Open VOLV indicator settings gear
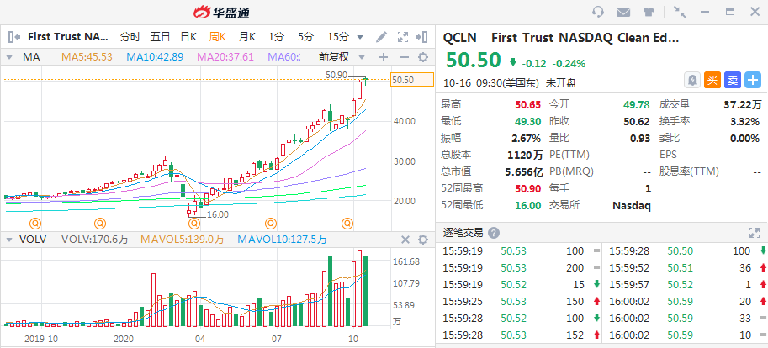Viewport: 768px width, 348px height. point(422,240)
